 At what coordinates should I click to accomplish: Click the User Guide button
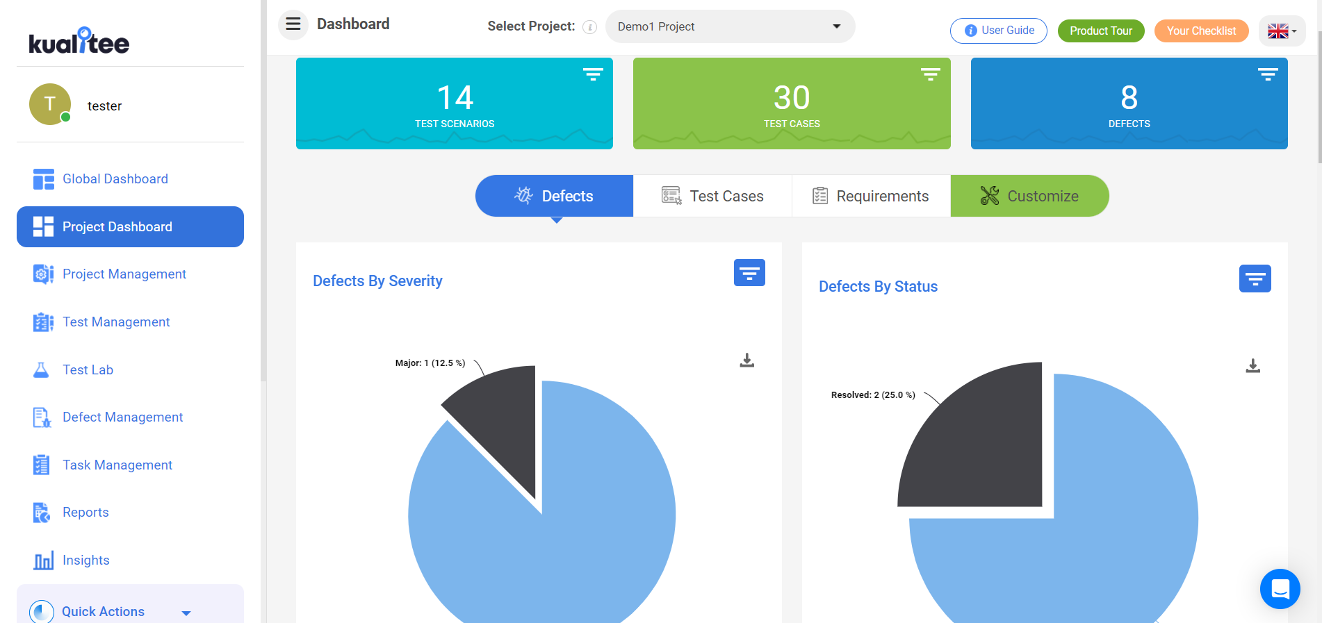(x=998, y=31)
